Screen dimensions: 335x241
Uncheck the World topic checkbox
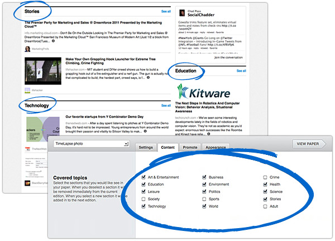tap(204, 206)
